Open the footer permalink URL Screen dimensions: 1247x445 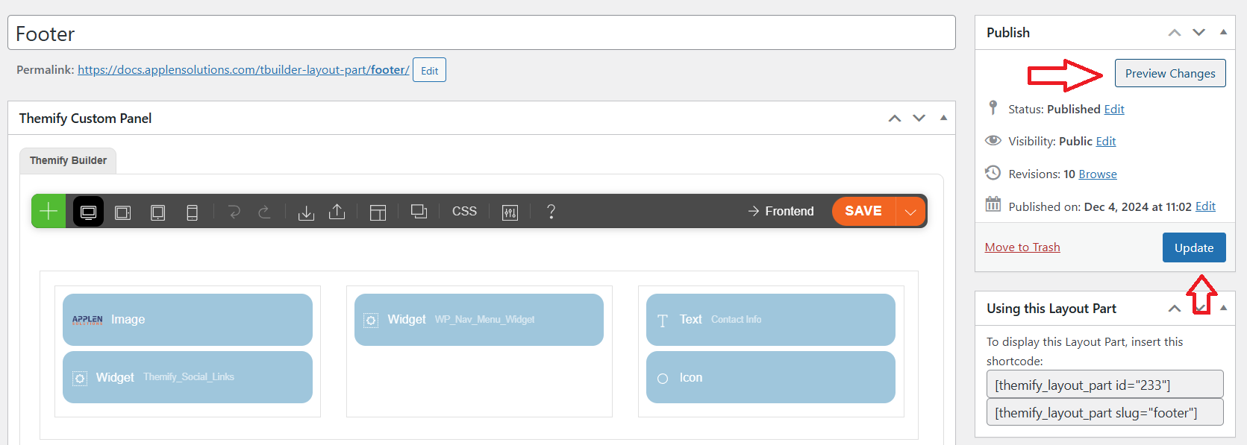[x=243, y=69]
